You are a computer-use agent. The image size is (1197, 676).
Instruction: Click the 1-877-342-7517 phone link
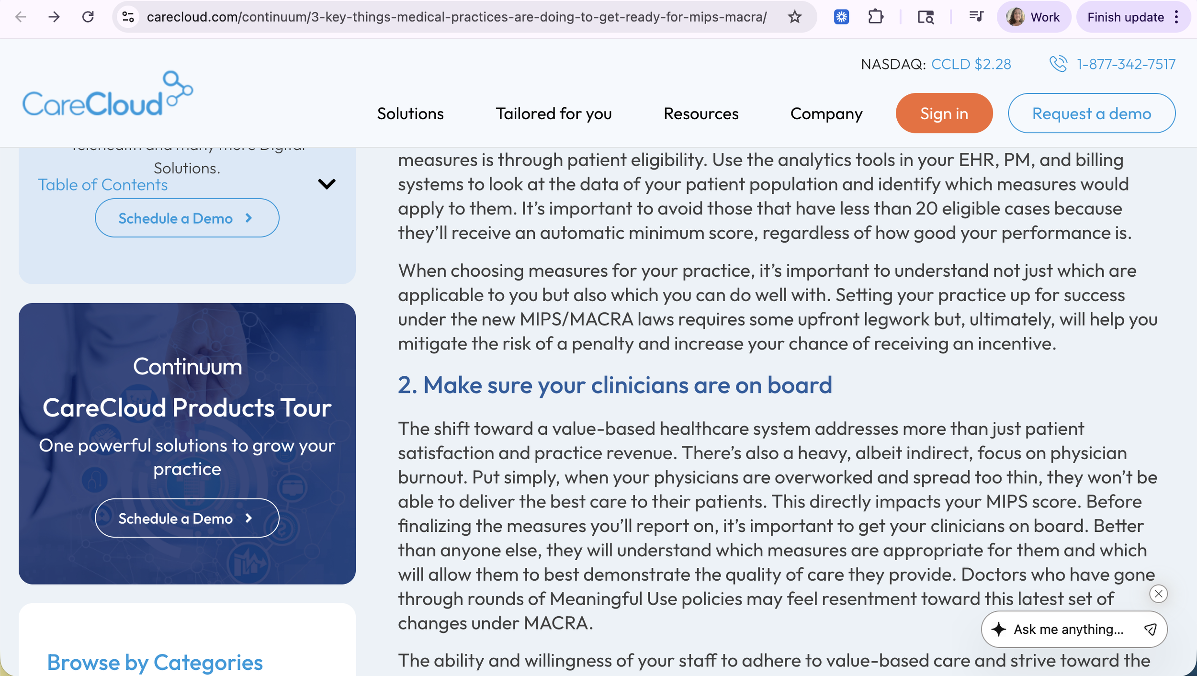[x=1126, y=64]
